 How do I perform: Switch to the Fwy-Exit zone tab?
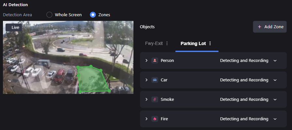[154, 43]
